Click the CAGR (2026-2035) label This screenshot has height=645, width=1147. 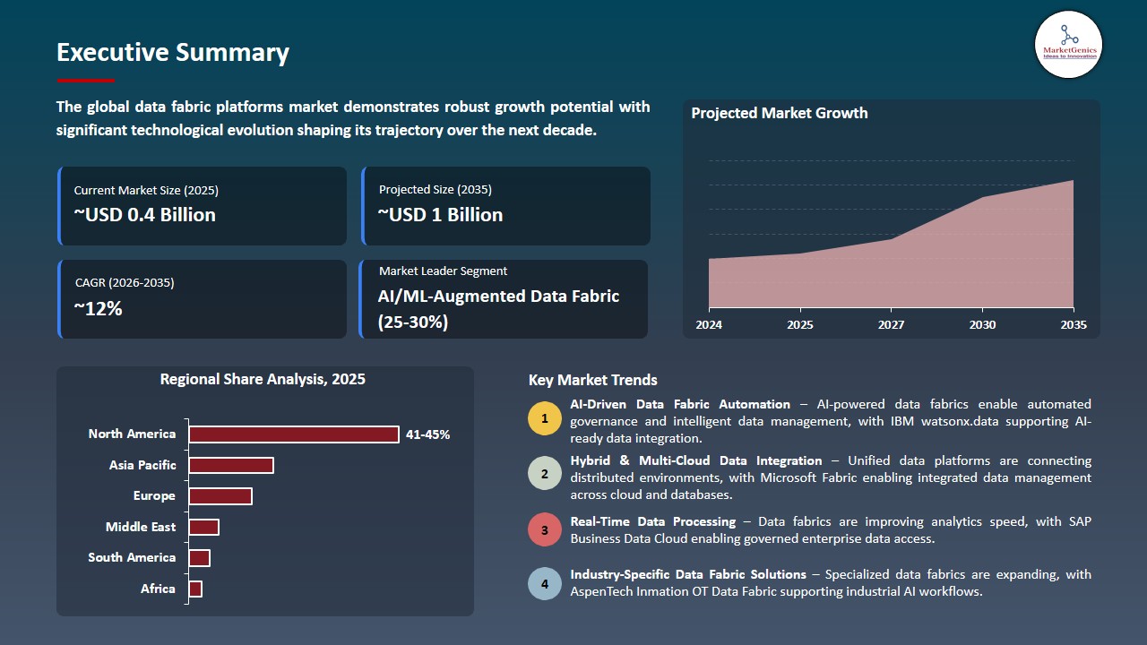(125, 282)
